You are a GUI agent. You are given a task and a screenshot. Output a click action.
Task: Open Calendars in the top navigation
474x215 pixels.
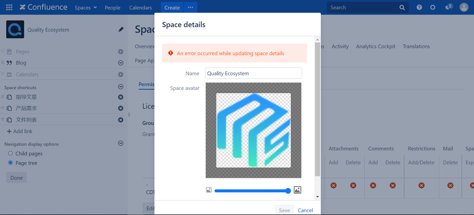pyautogui.click(x=140, y=8)
